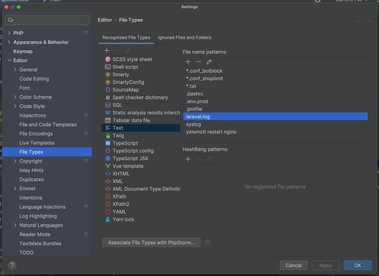Viewport: 379px width, 276px height.
Task: Click the SCSS style sheet icon
Action: point(108,59)
